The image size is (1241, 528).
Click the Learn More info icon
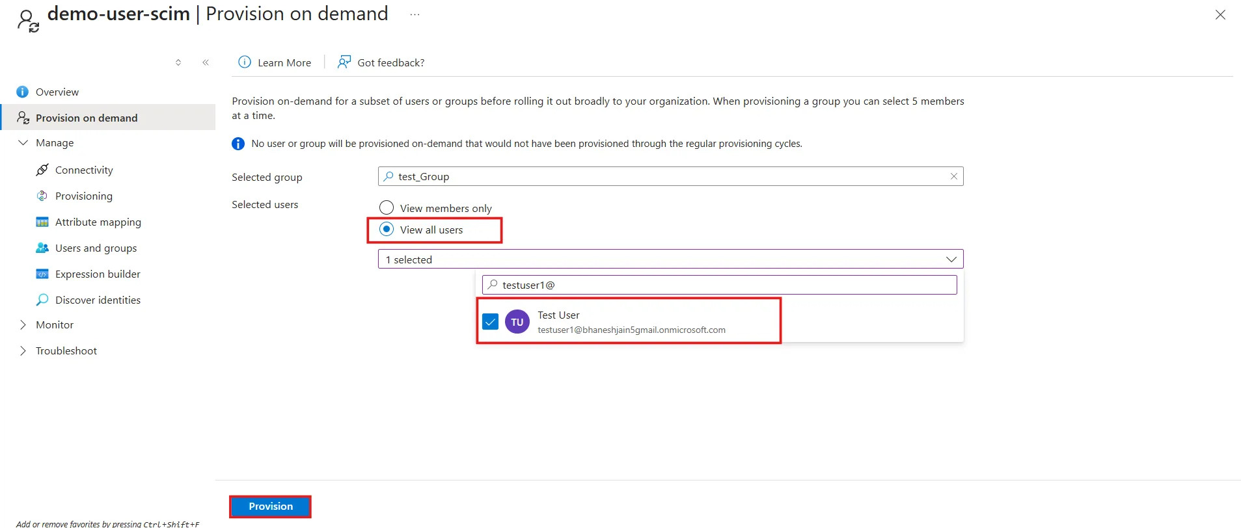click(245, 62)
